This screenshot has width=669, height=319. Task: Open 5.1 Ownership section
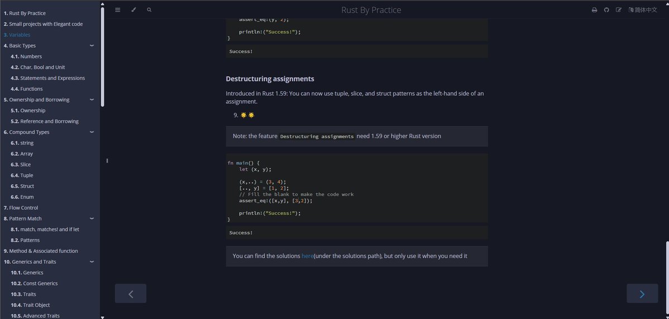click(x=28, y=110)
